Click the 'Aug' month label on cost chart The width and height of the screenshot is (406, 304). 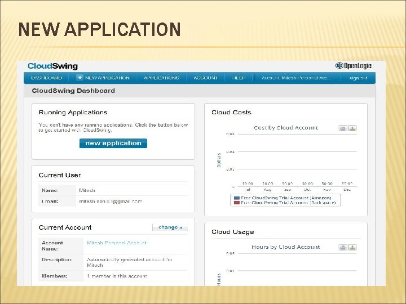[x=267, y=190]
